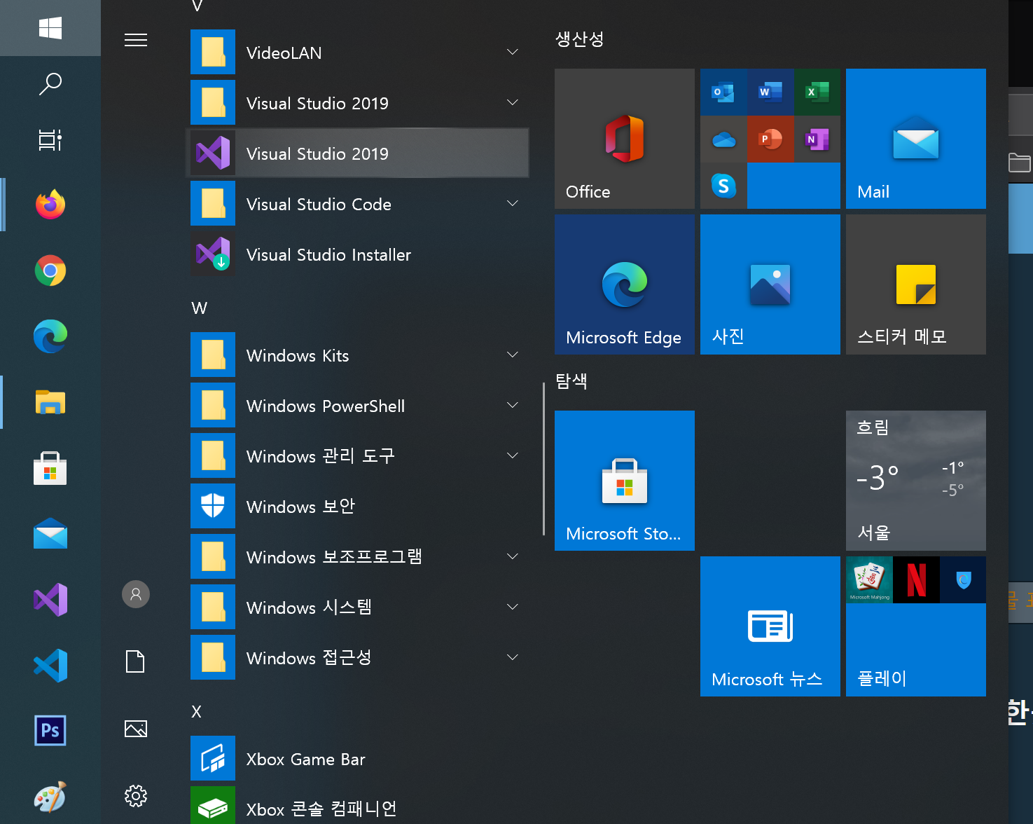The height and width of the screenshot is (824, 1033).
Task: Open the 플레이 tile folder label
Action: [x=882, y=678]
